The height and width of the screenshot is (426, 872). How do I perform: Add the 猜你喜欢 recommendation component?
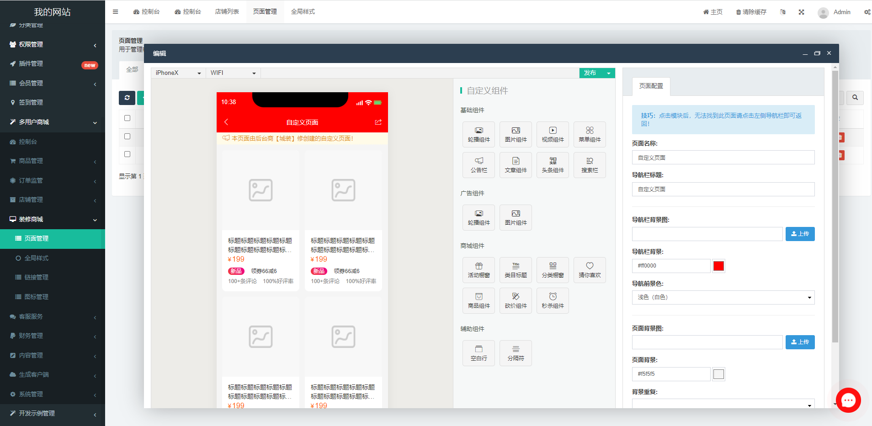590,270
